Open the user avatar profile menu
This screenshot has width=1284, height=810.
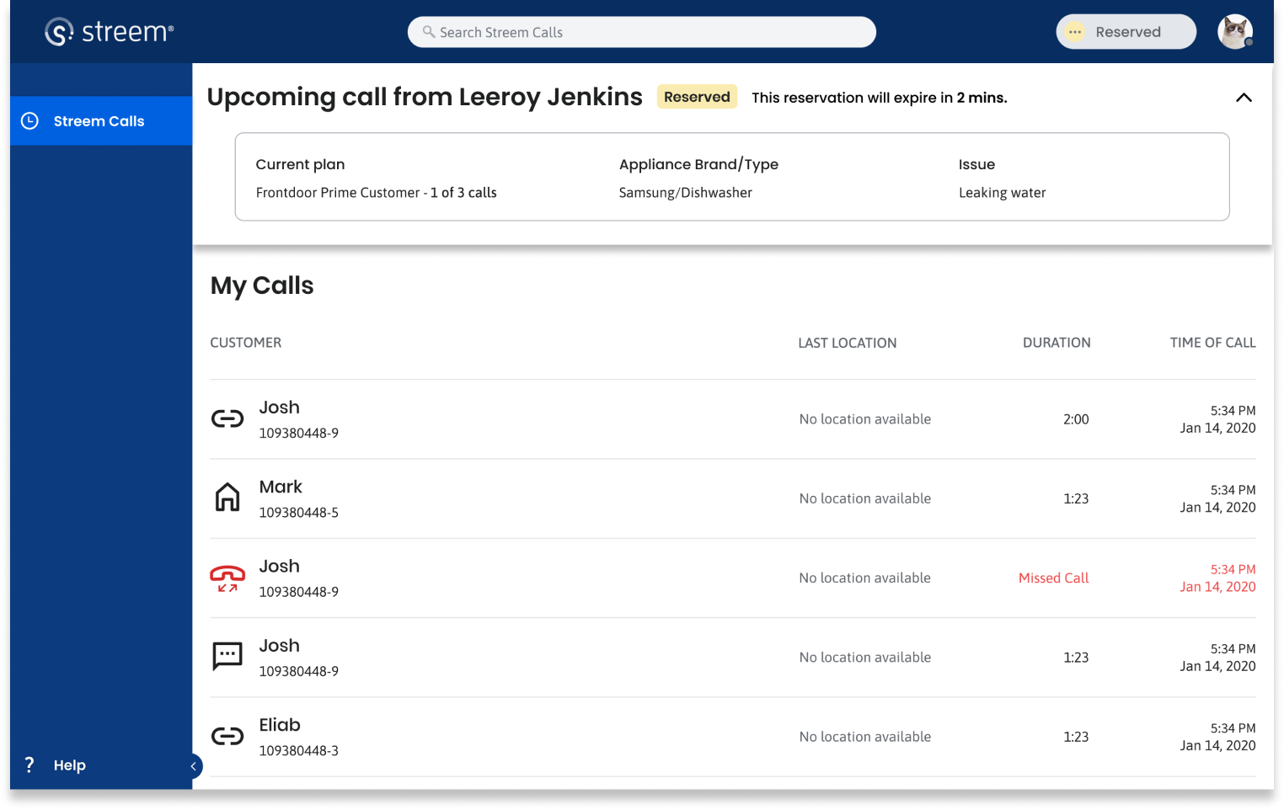coord(1235,32)
